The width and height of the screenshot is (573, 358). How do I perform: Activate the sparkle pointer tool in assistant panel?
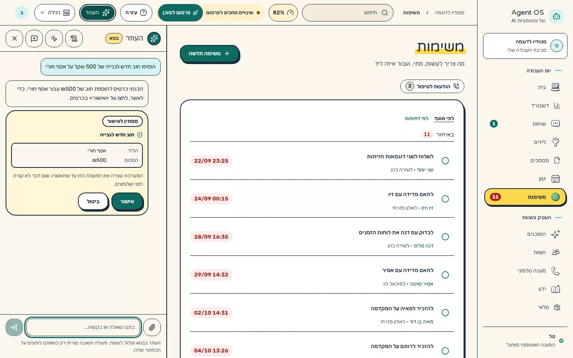54,39
